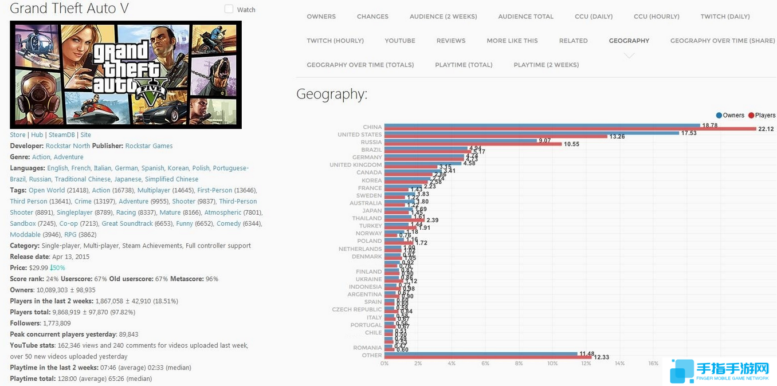The image size is (777, 386).
Task: Click the RPG tag
Action: [x=70, y=235]
